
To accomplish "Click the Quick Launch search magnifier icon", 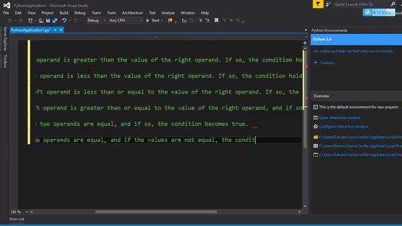I will (x=393, y=4).
